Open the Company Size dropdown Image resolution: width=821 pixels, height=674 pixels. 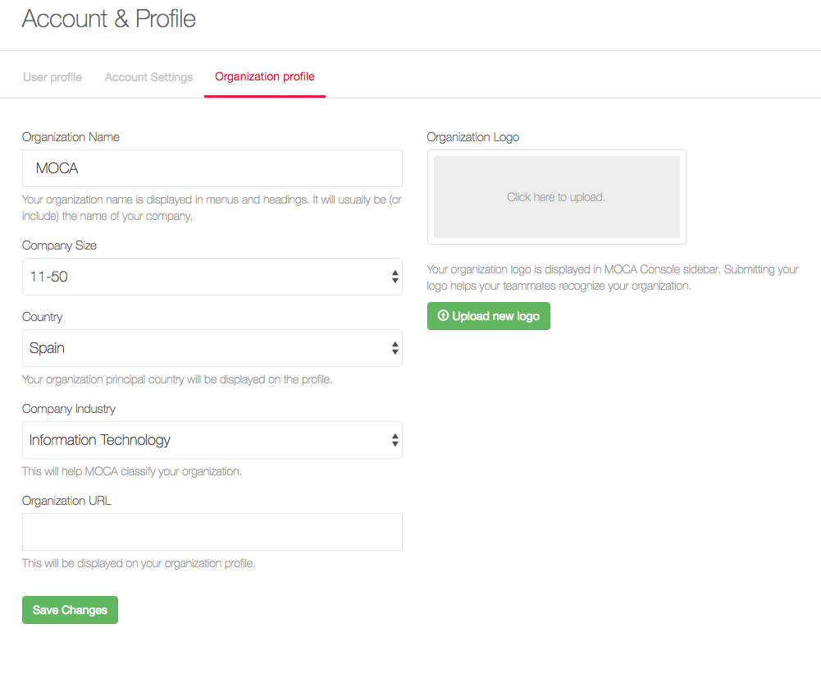pos(212,277)
